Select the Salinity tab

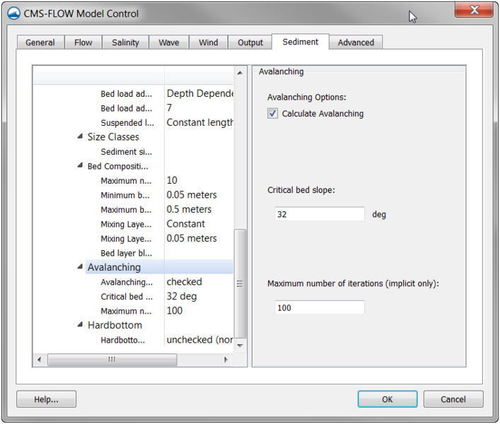[x=125, y=42]
